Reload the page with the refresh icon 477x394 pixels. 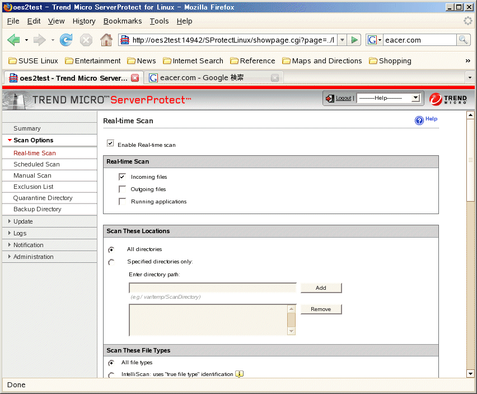click(x=66, y=40)
